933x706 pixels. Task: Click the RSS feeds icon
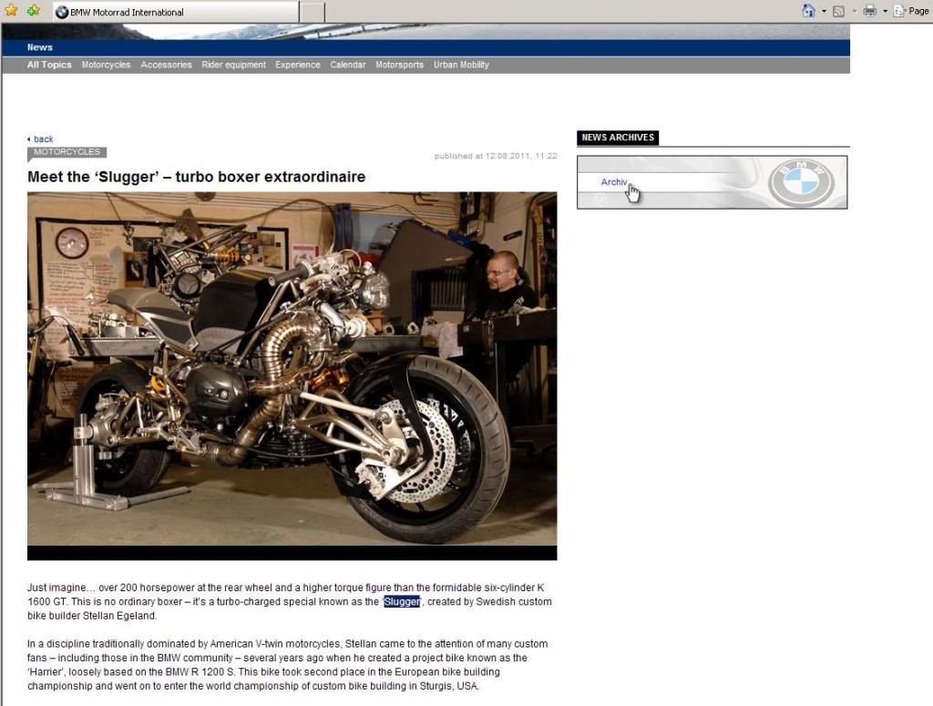(x=838, y=11)
